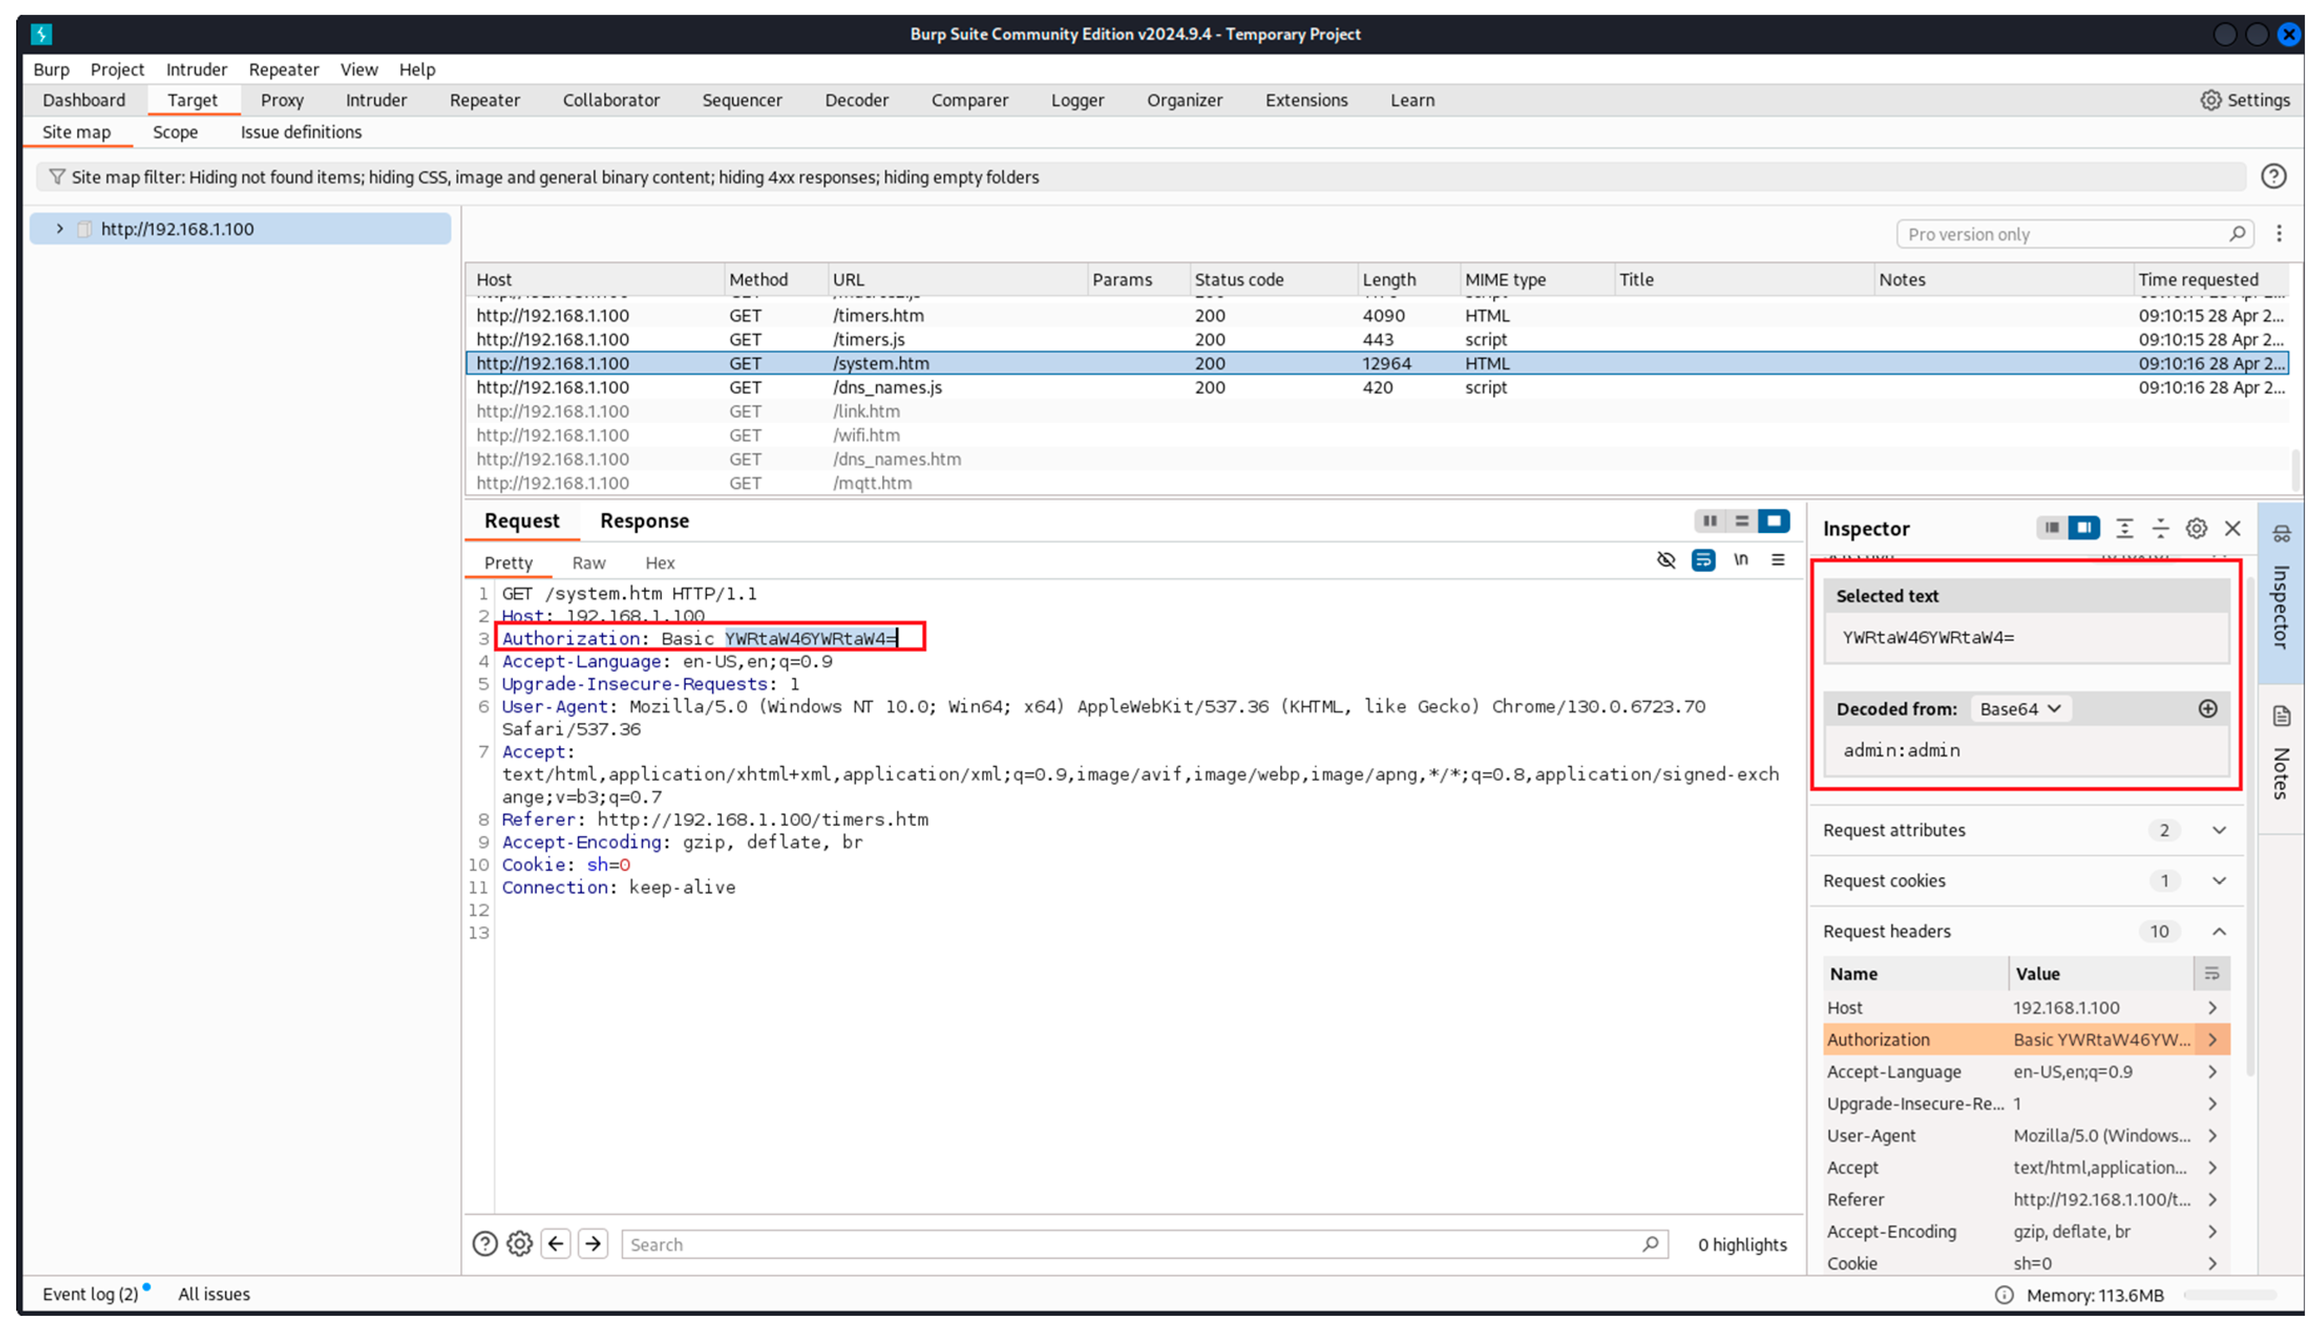Open the Response tab
Viewport: 2315px width, 1332px height.
click(644, 520)
